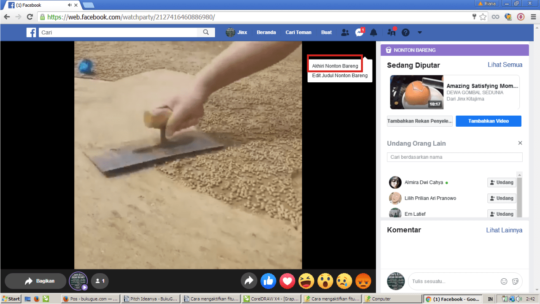Click the infinity extension icon

coord(496,17)
